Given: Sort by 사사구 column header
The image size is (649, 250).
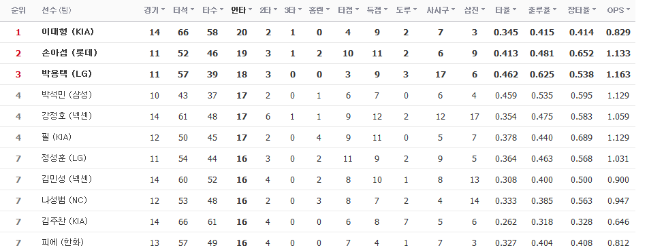Looking at the screenshot, I should click(441, 10).
